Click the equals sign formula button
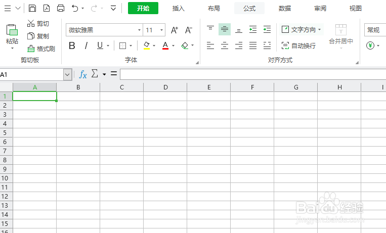The width and height of the screenshot is (386, 233). pos(114,73)
